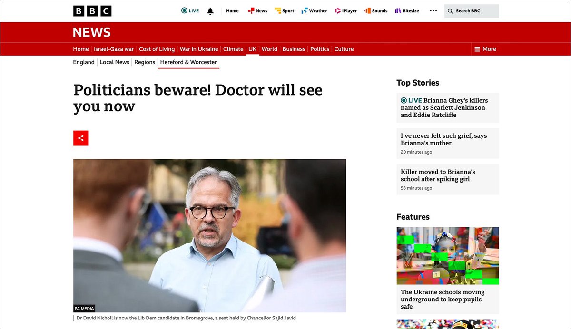This screenshot has width=571, height=329.
Task: Open the Culture section
Action: [x=344, y=49]
